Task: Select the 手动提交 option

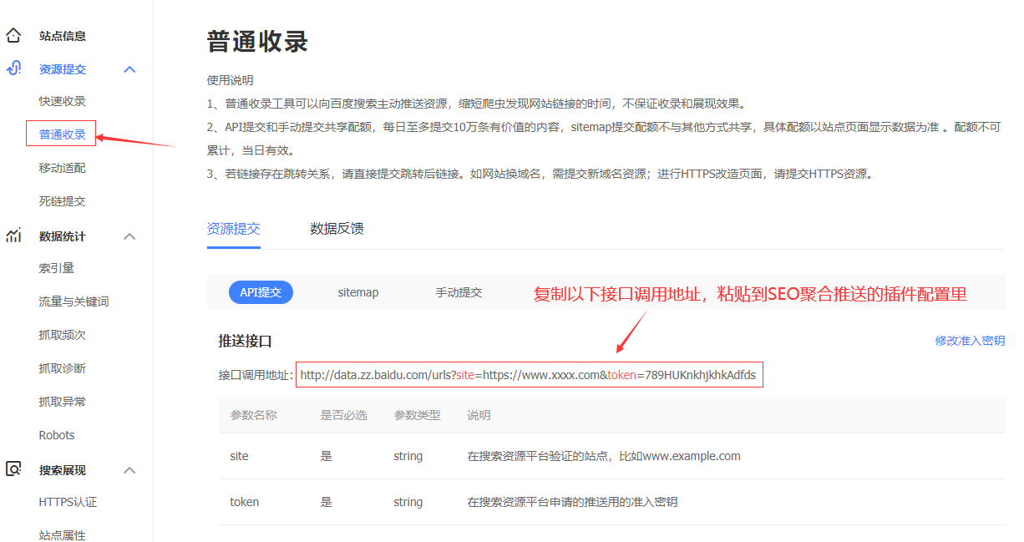Action: [459, 292]
